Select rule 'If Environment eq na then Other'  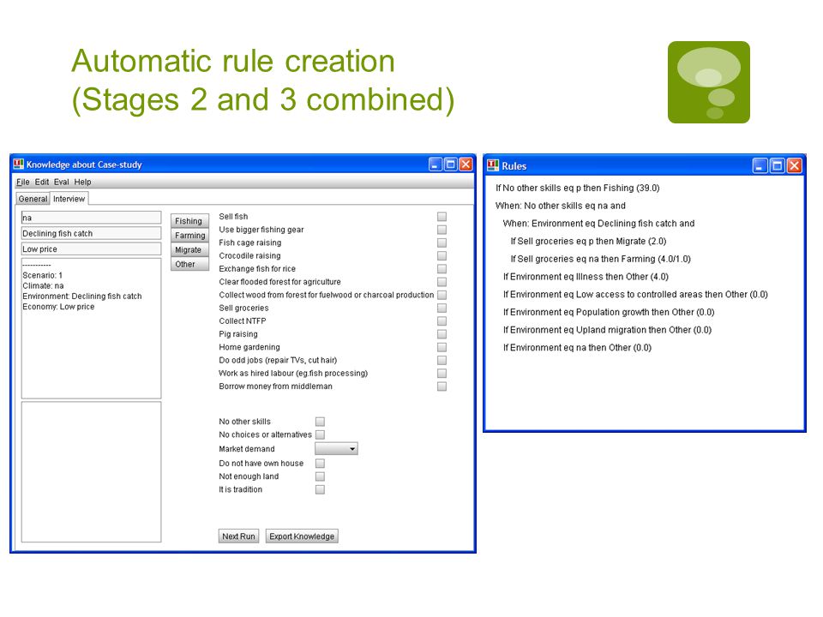tap(577, 348)
